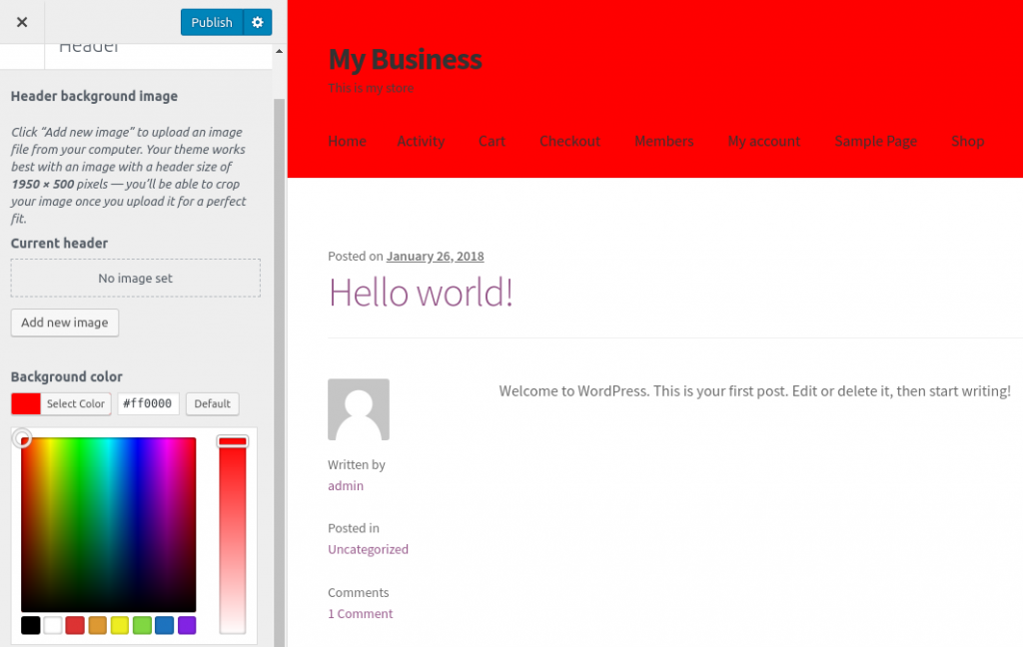Click the color picker circle handle
This screenshot has height=647, width=1023.
tap(22, 438)
